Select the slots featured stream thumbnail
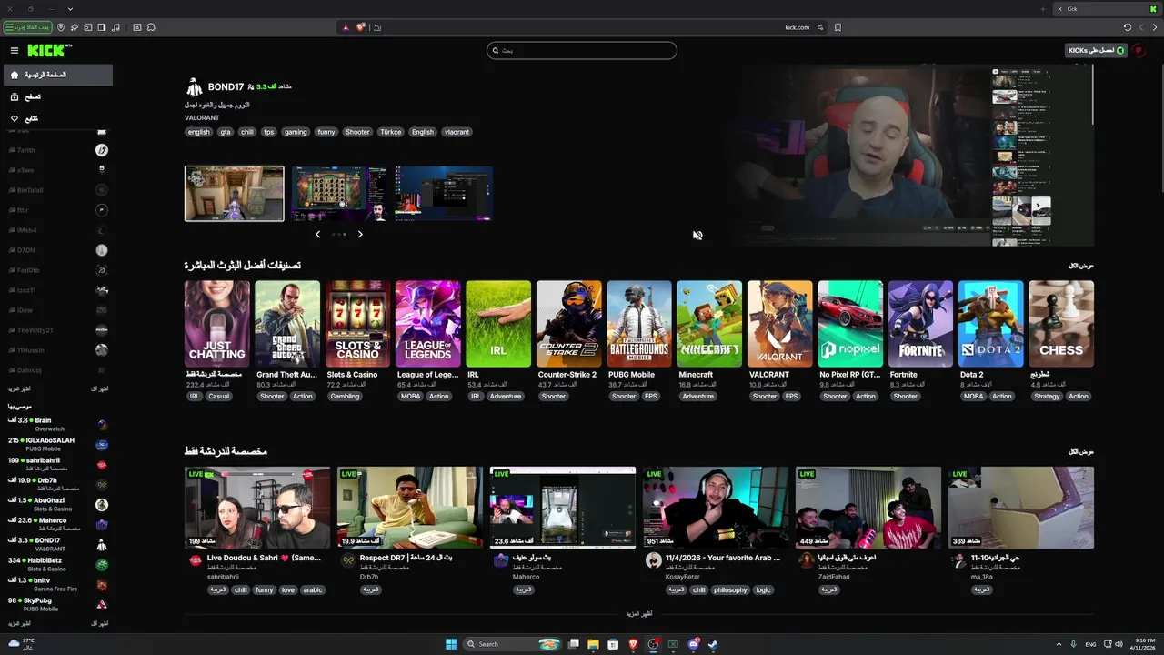Image resolution: width=1164 pixels, height=655 pixels. pos(339,193)
